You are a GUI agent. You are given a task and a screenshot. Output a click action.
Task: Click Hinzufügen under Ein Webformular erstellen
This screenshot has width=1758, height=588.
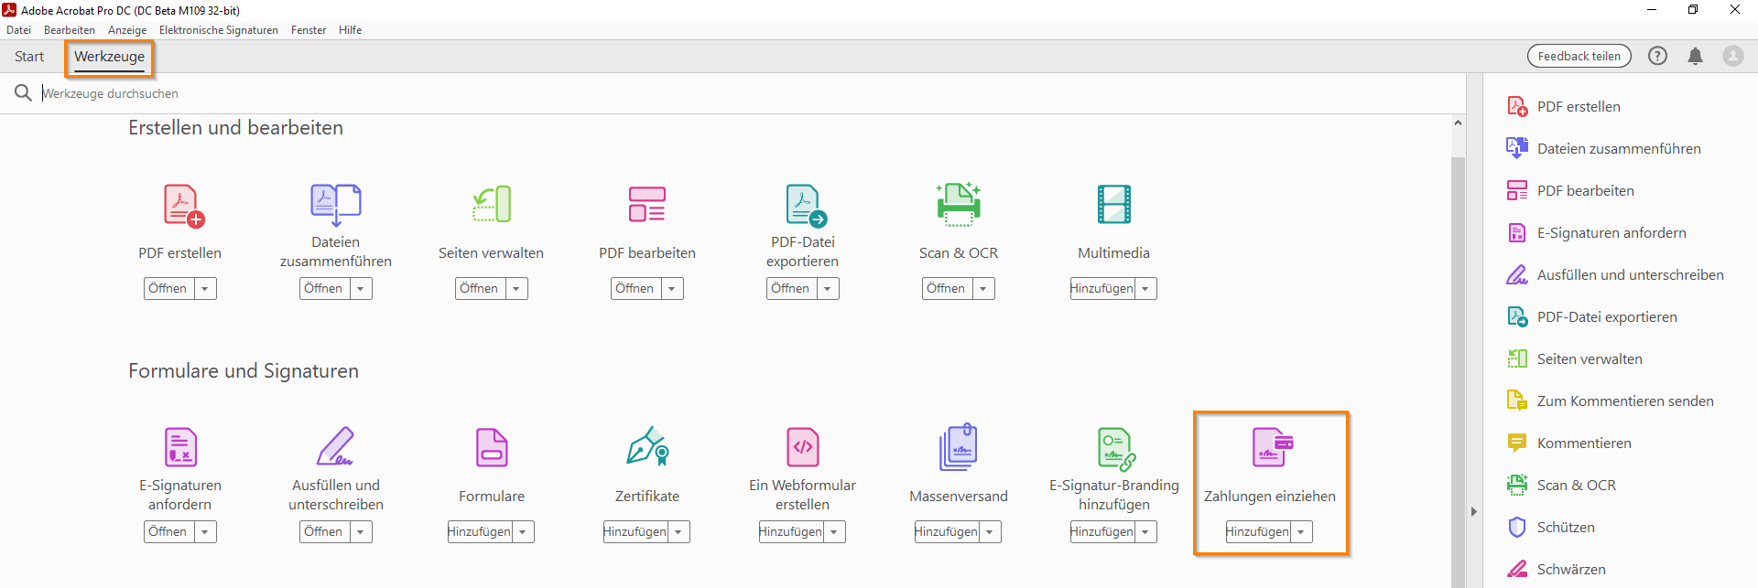791,531
